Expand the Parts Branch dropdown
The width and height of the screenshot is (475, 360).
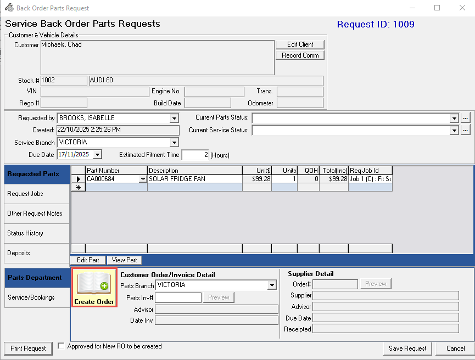coord(271,285)
